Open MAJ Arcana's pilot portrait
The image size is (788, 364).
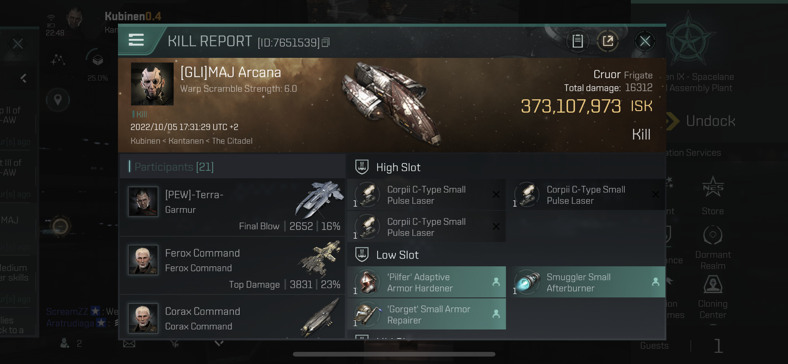point(152,84)
